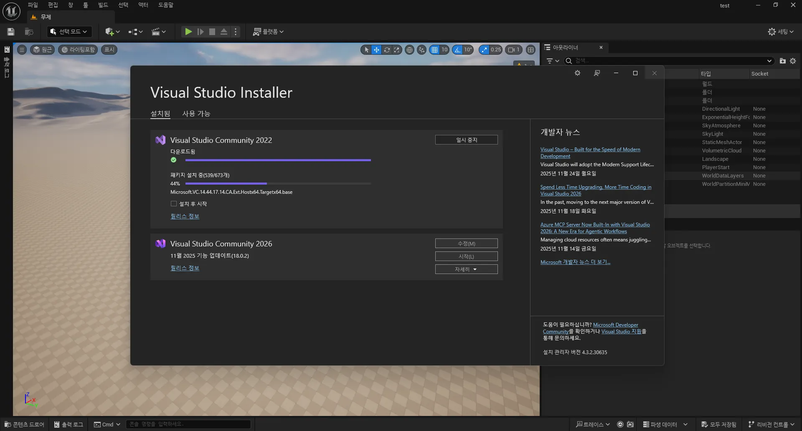Toggle world/local coordinate globe icon

coord(410,50)
